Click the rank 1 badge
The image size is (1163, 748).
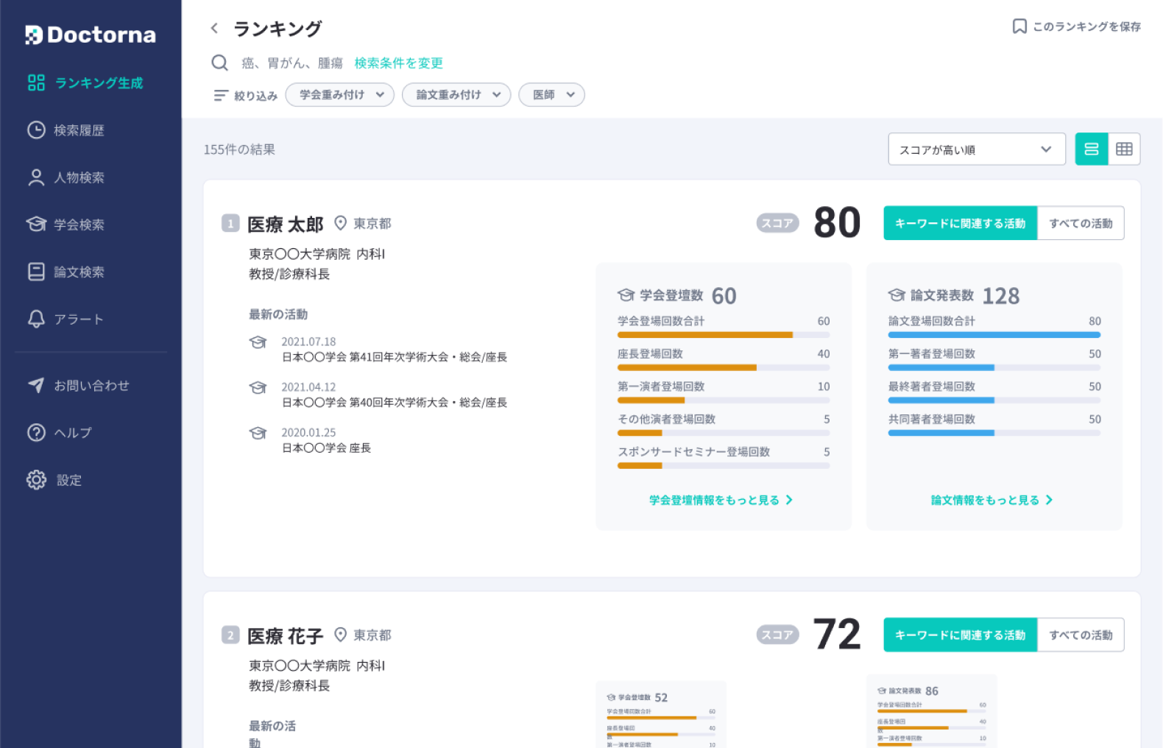[x=230, y=223]
